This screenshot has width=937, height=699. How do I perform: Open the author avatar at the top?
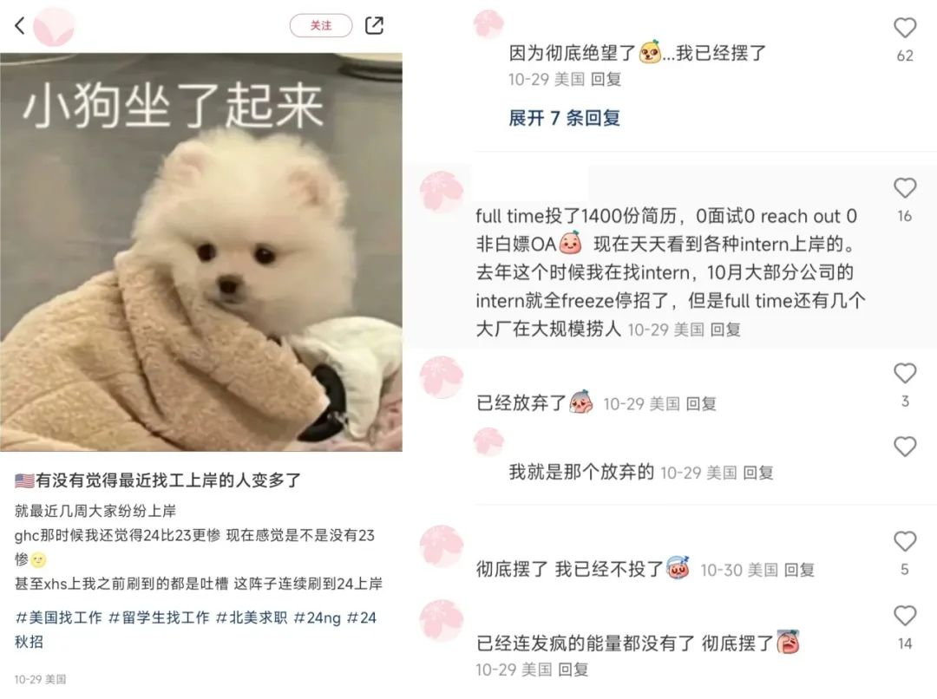54,26
